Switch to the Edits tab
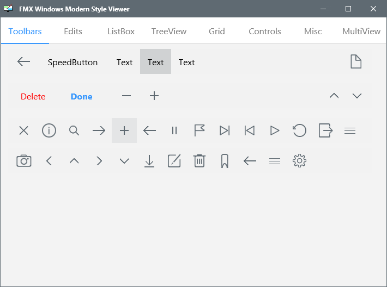The width and height of the screenshot is (387, 287). [73, 32]
